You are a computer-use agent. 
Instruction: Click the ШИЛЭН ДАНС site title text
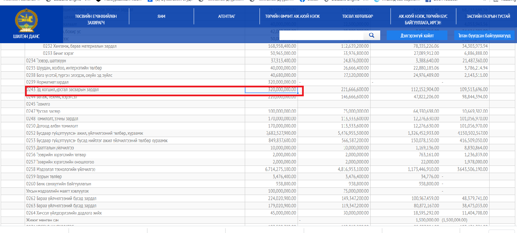pos(26,36)
